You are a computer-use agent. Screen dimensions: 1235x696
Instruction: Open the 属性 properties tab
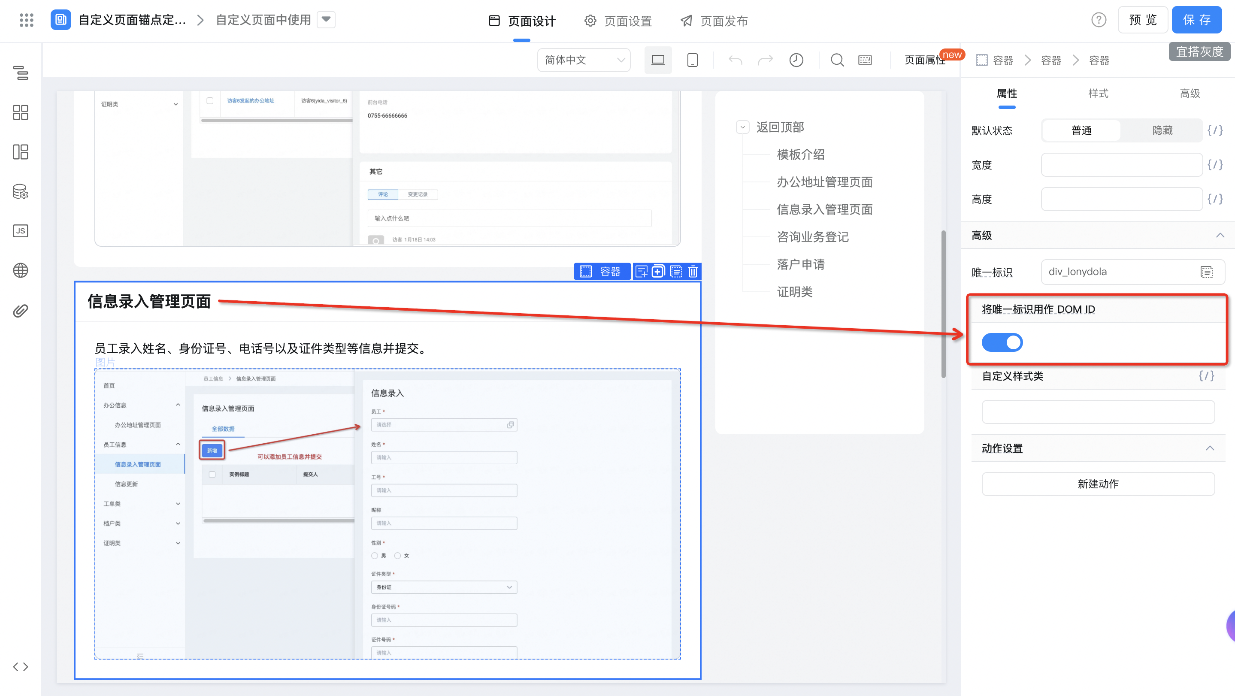1007,94
